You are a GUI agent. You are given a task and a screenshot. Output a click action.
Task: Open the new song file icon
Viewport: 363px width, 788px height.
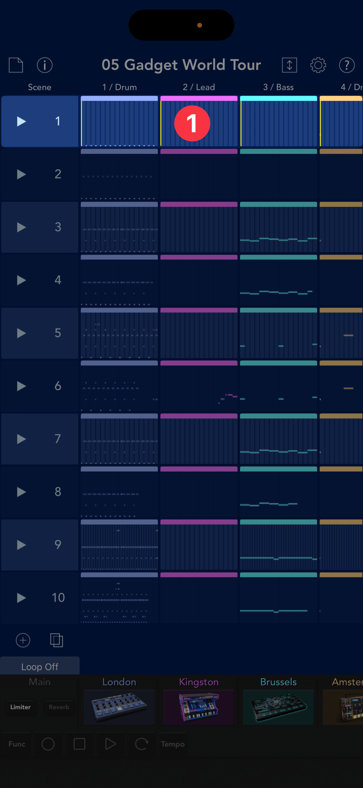(16, 65)
